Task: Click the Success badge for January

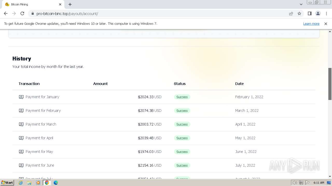Action: tap(182, 97)
